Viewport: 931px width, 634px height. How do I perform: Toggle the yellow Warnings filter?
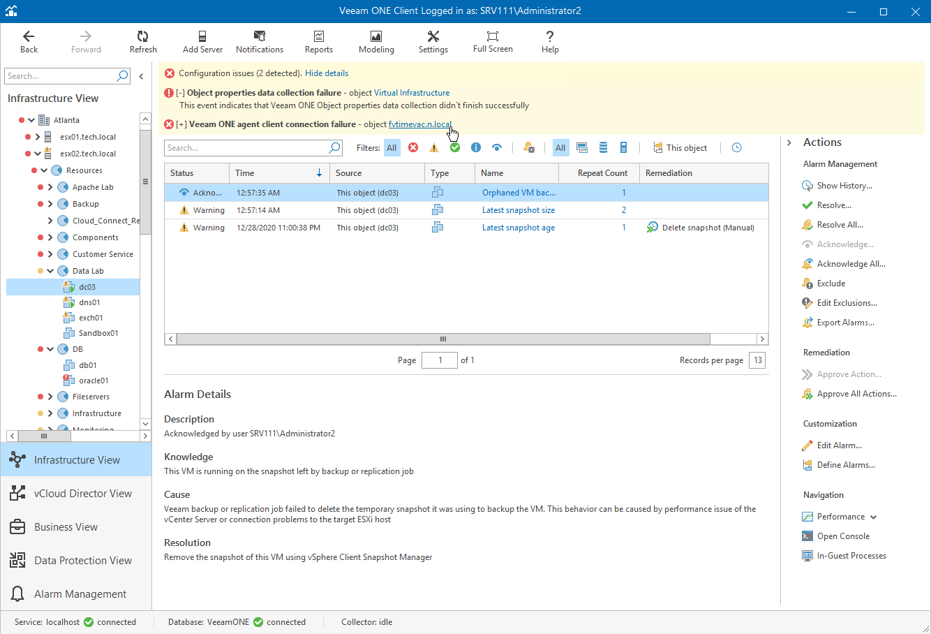click(x=434, y=147)
